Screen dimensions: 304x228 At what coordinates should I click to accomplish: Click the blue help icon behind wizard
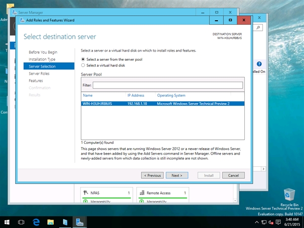259,64
